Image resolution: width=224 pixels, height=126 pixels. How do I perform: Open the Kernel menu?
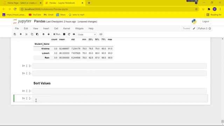pos(66,29)
